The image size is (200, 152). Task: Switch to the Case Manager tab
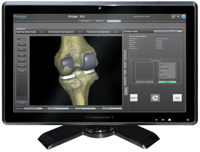point(85,21)
